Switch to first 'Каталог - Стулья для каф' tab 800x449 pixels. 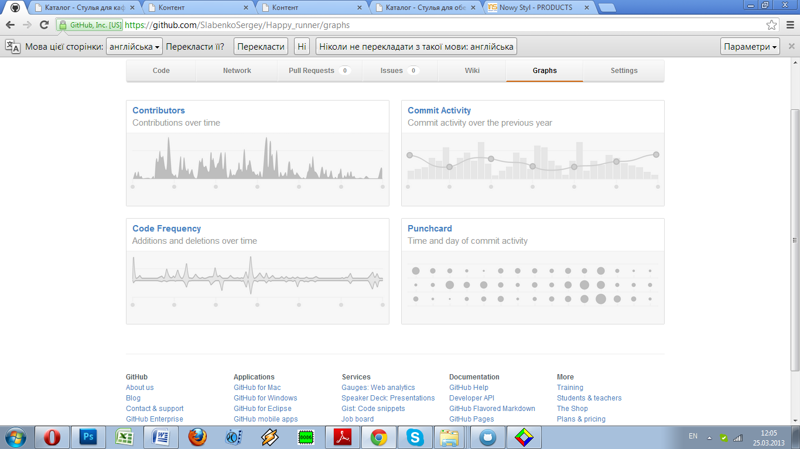85,8
